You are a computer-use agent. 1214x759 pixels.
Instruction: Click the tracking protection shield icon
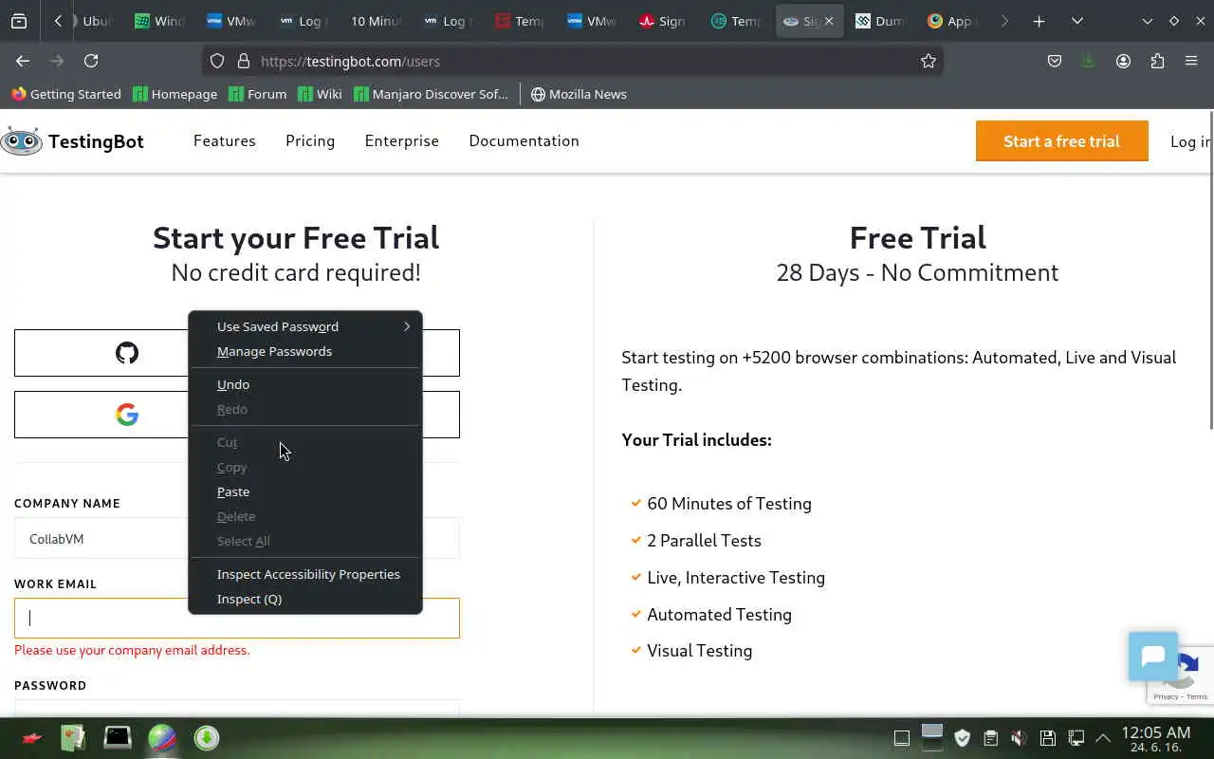click(x=217, y=61)
